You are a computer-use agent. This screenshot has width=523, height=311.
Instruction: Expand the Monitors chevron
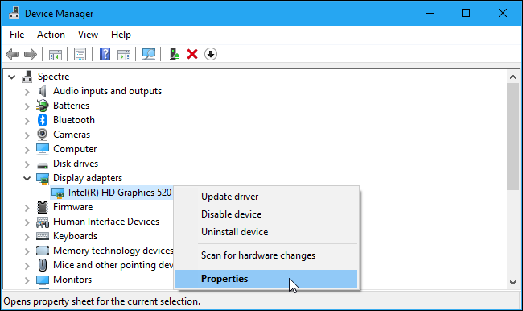(x=27, y=280)
